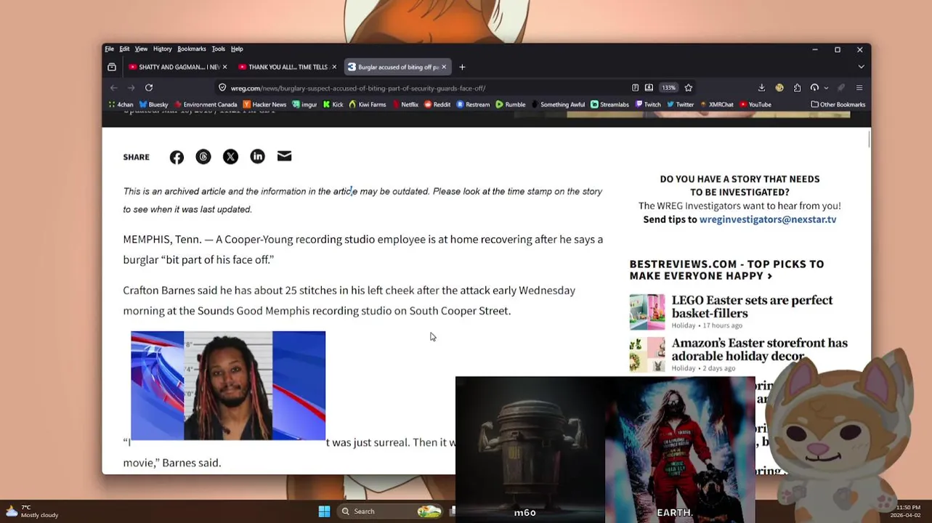Open LEGO Easter sets article link
932x523 pixels.
point(752,307)
